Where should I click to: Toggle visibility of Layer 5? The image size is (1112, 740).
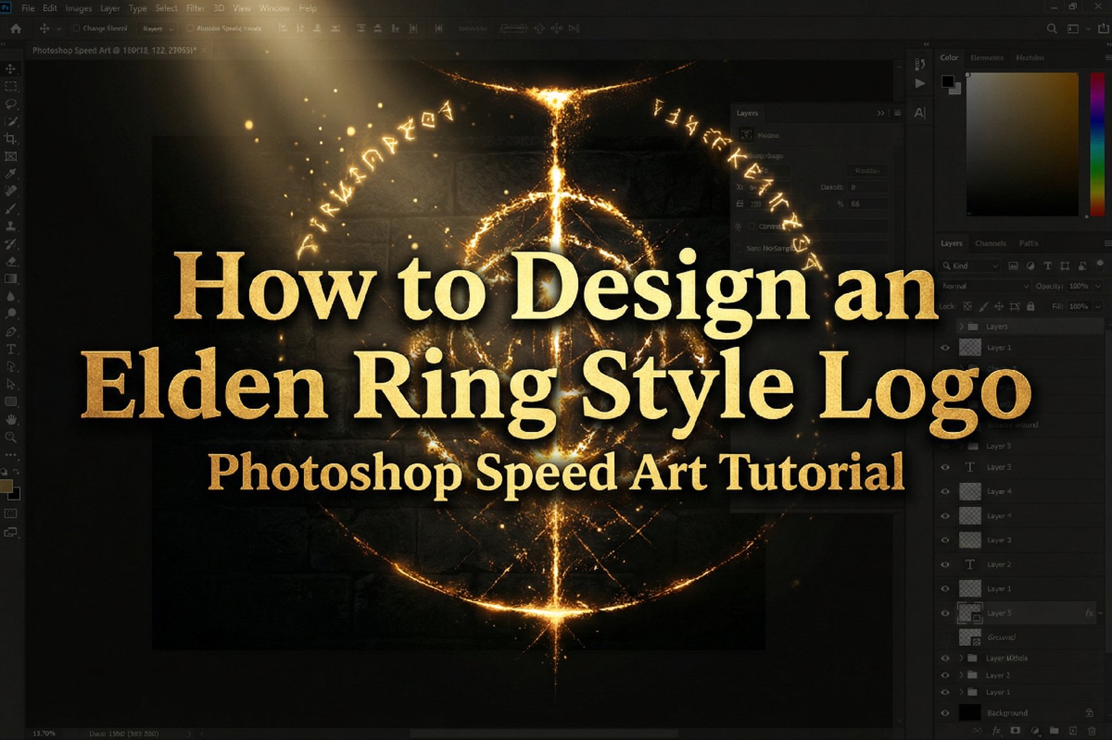(945, 613)
